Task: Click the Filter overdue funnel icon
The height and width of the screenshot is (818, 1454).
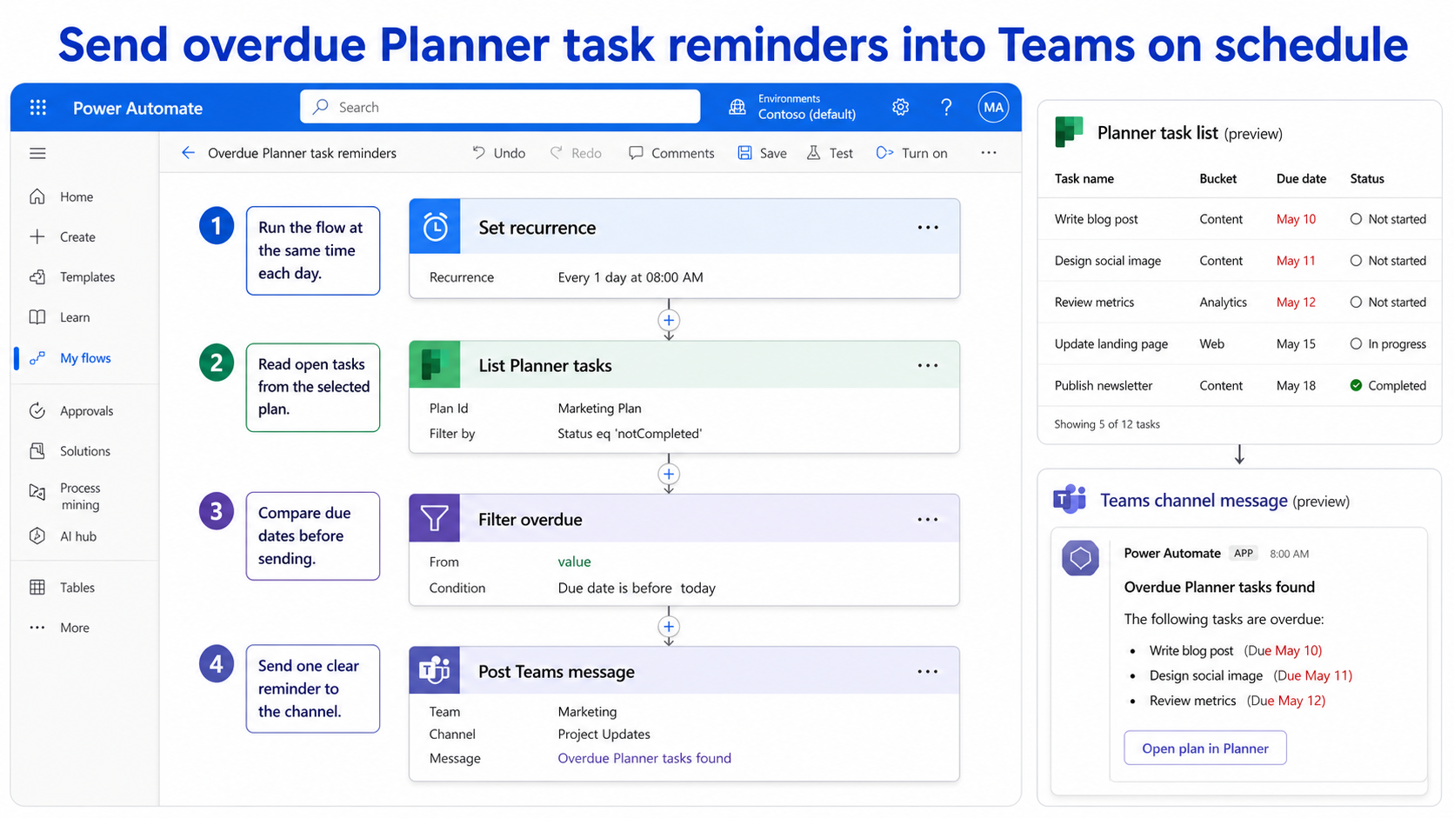Action: pos(435,519)
